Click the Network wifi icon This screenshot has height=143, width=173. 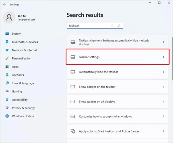pos(7,50)
